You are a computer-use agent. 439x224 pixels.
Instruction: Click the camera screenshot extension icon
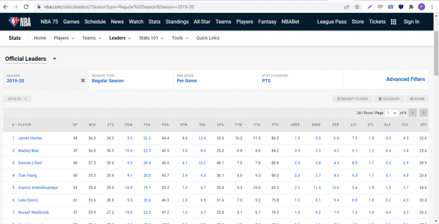point(391,7)
